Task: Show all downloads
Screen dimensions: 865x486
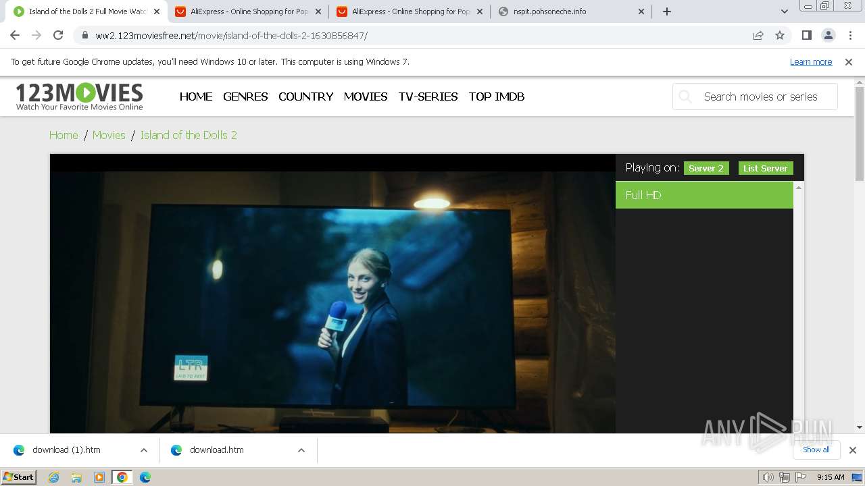Action: [816, 450]
